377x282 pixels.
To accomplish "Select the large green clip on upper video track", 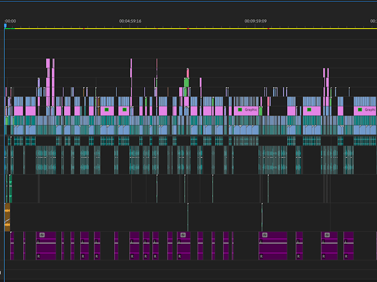I will 186,82.
